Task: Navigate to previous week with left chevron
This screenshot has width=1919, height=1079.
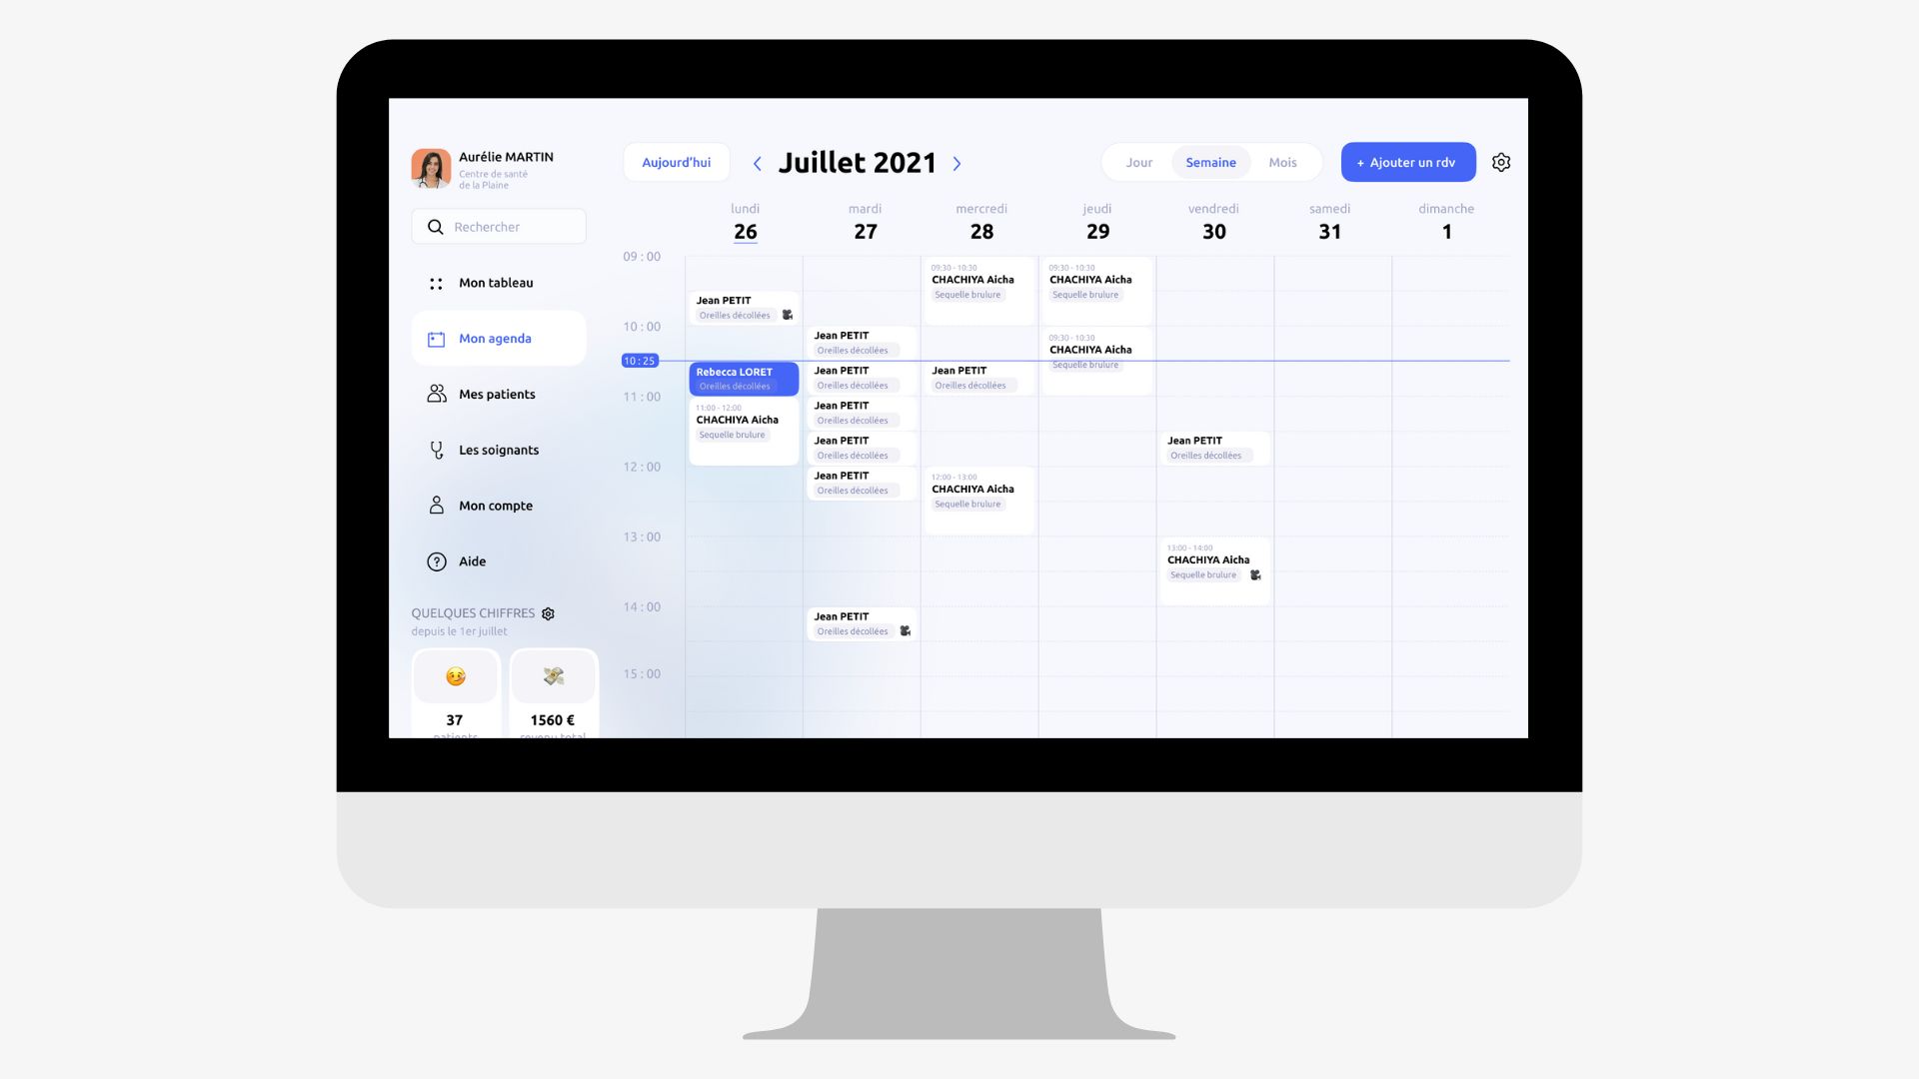Action: tap(758, 161)
